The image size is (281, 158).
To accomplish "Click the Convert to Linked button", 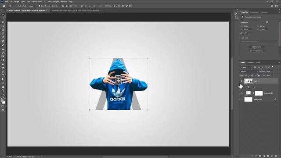I will [256, 51].
